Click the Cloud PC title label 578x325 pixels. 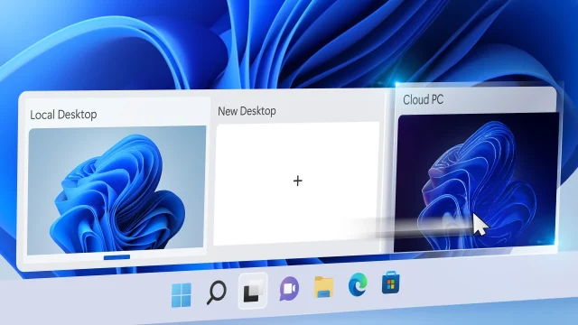coord(424,99)
